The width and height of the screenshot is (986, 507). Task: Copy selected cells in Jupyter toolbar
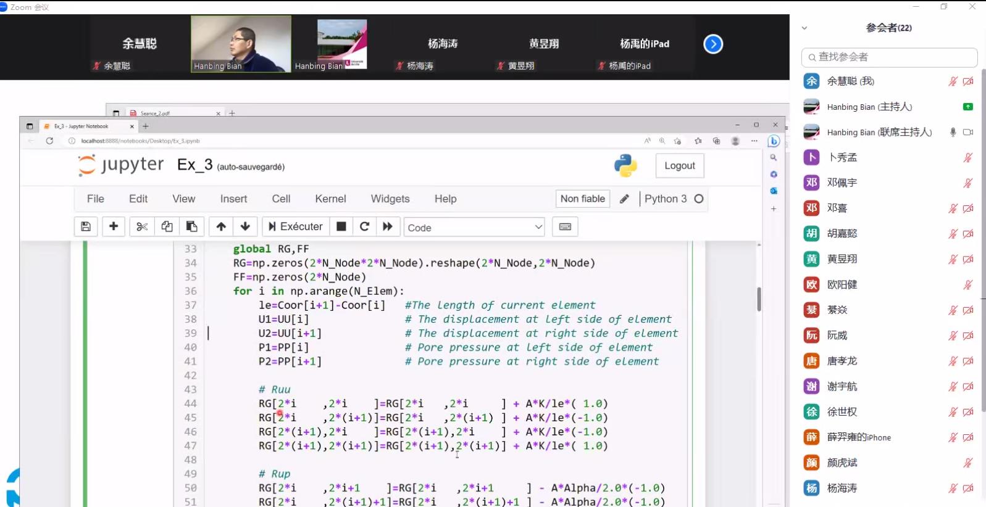pos(167,227)
